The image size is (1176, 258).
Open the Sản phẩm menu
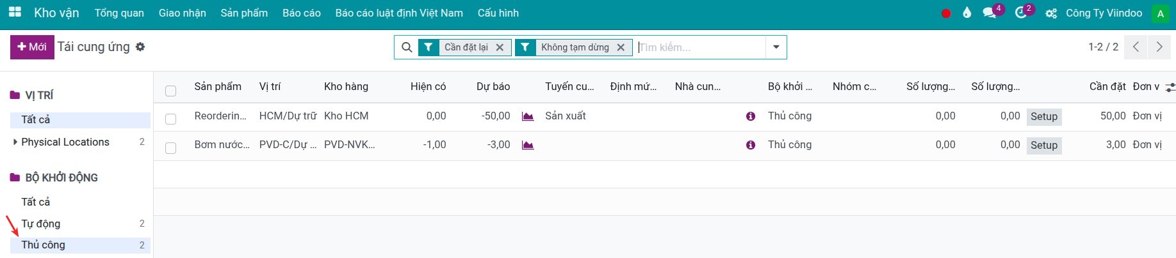click(x=244, y=13)
